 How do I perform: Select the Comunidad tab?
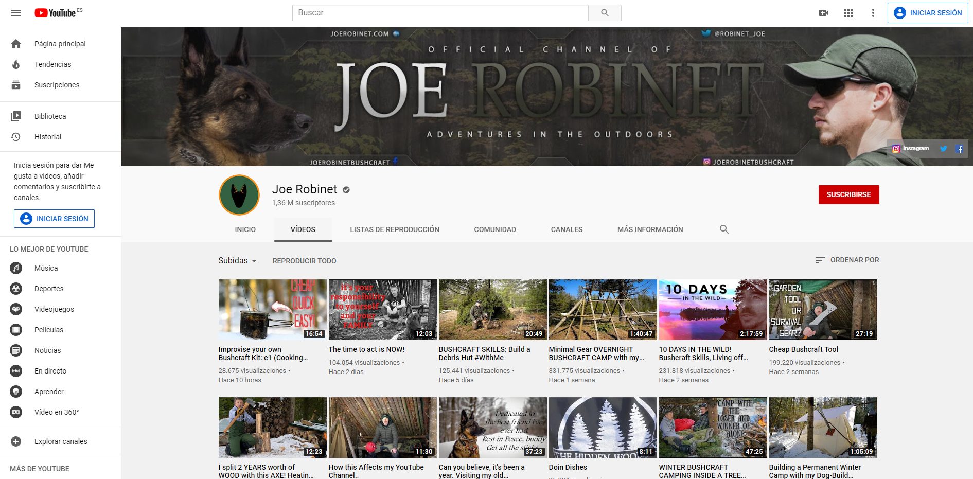point(494,229)
